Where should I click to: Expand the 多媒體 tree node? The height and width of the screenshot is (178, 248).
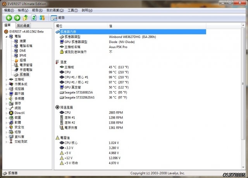(x=7, y=99)
